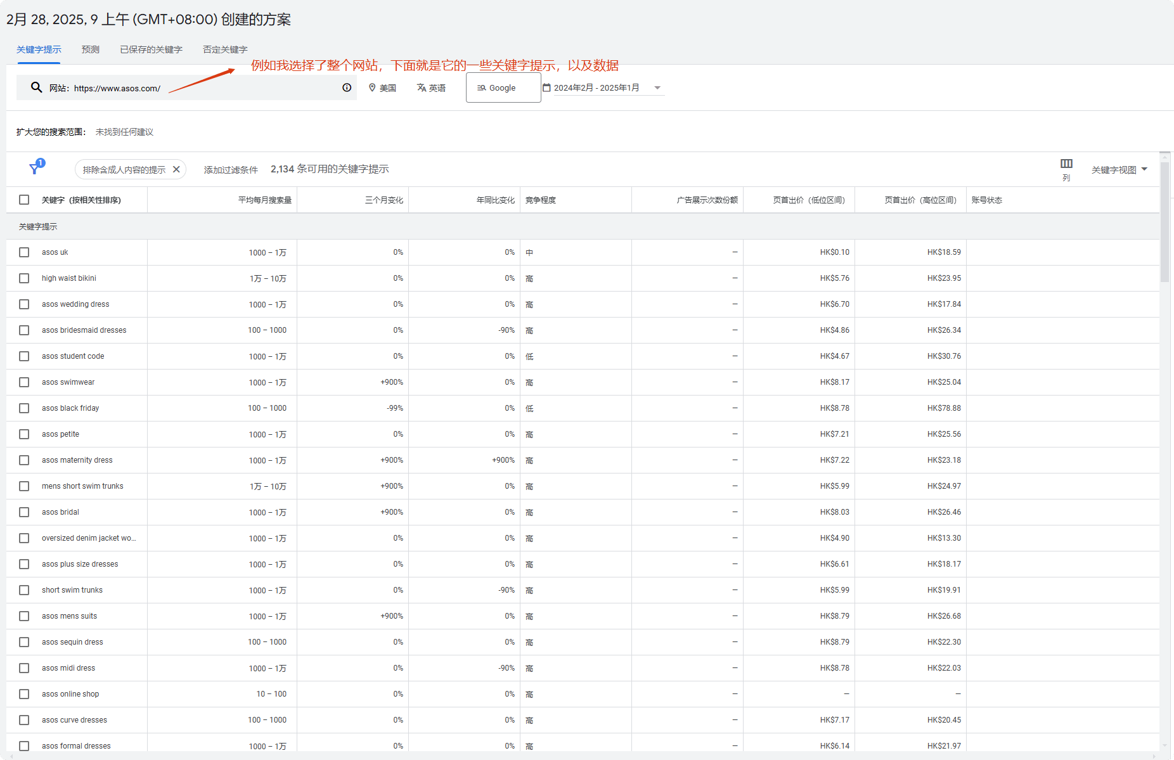Click the location icon showing 美国
This screenshot has height=760, width=1174.
(373, 87)
